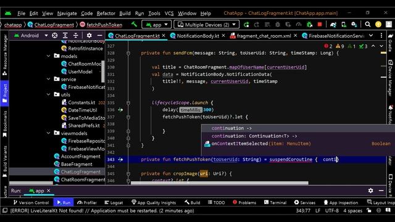Viewport: 395px width, 222px height.
Task: Open editor tabs more-options kebab icon
Action: (381, 36)
